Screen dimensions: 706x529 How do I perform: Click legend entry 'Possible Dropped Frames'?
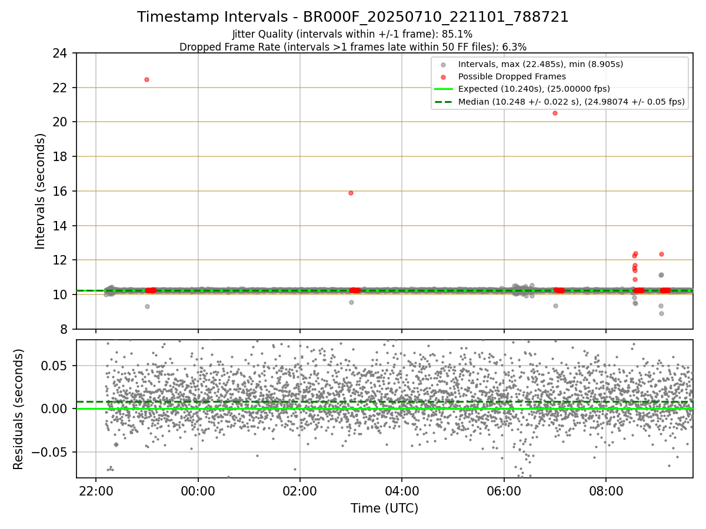tap(512, 76)
